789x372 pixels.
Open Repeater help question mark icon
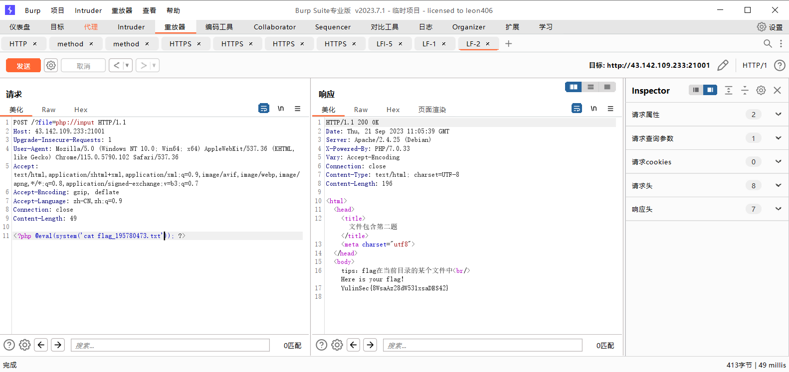click(780, 65)
